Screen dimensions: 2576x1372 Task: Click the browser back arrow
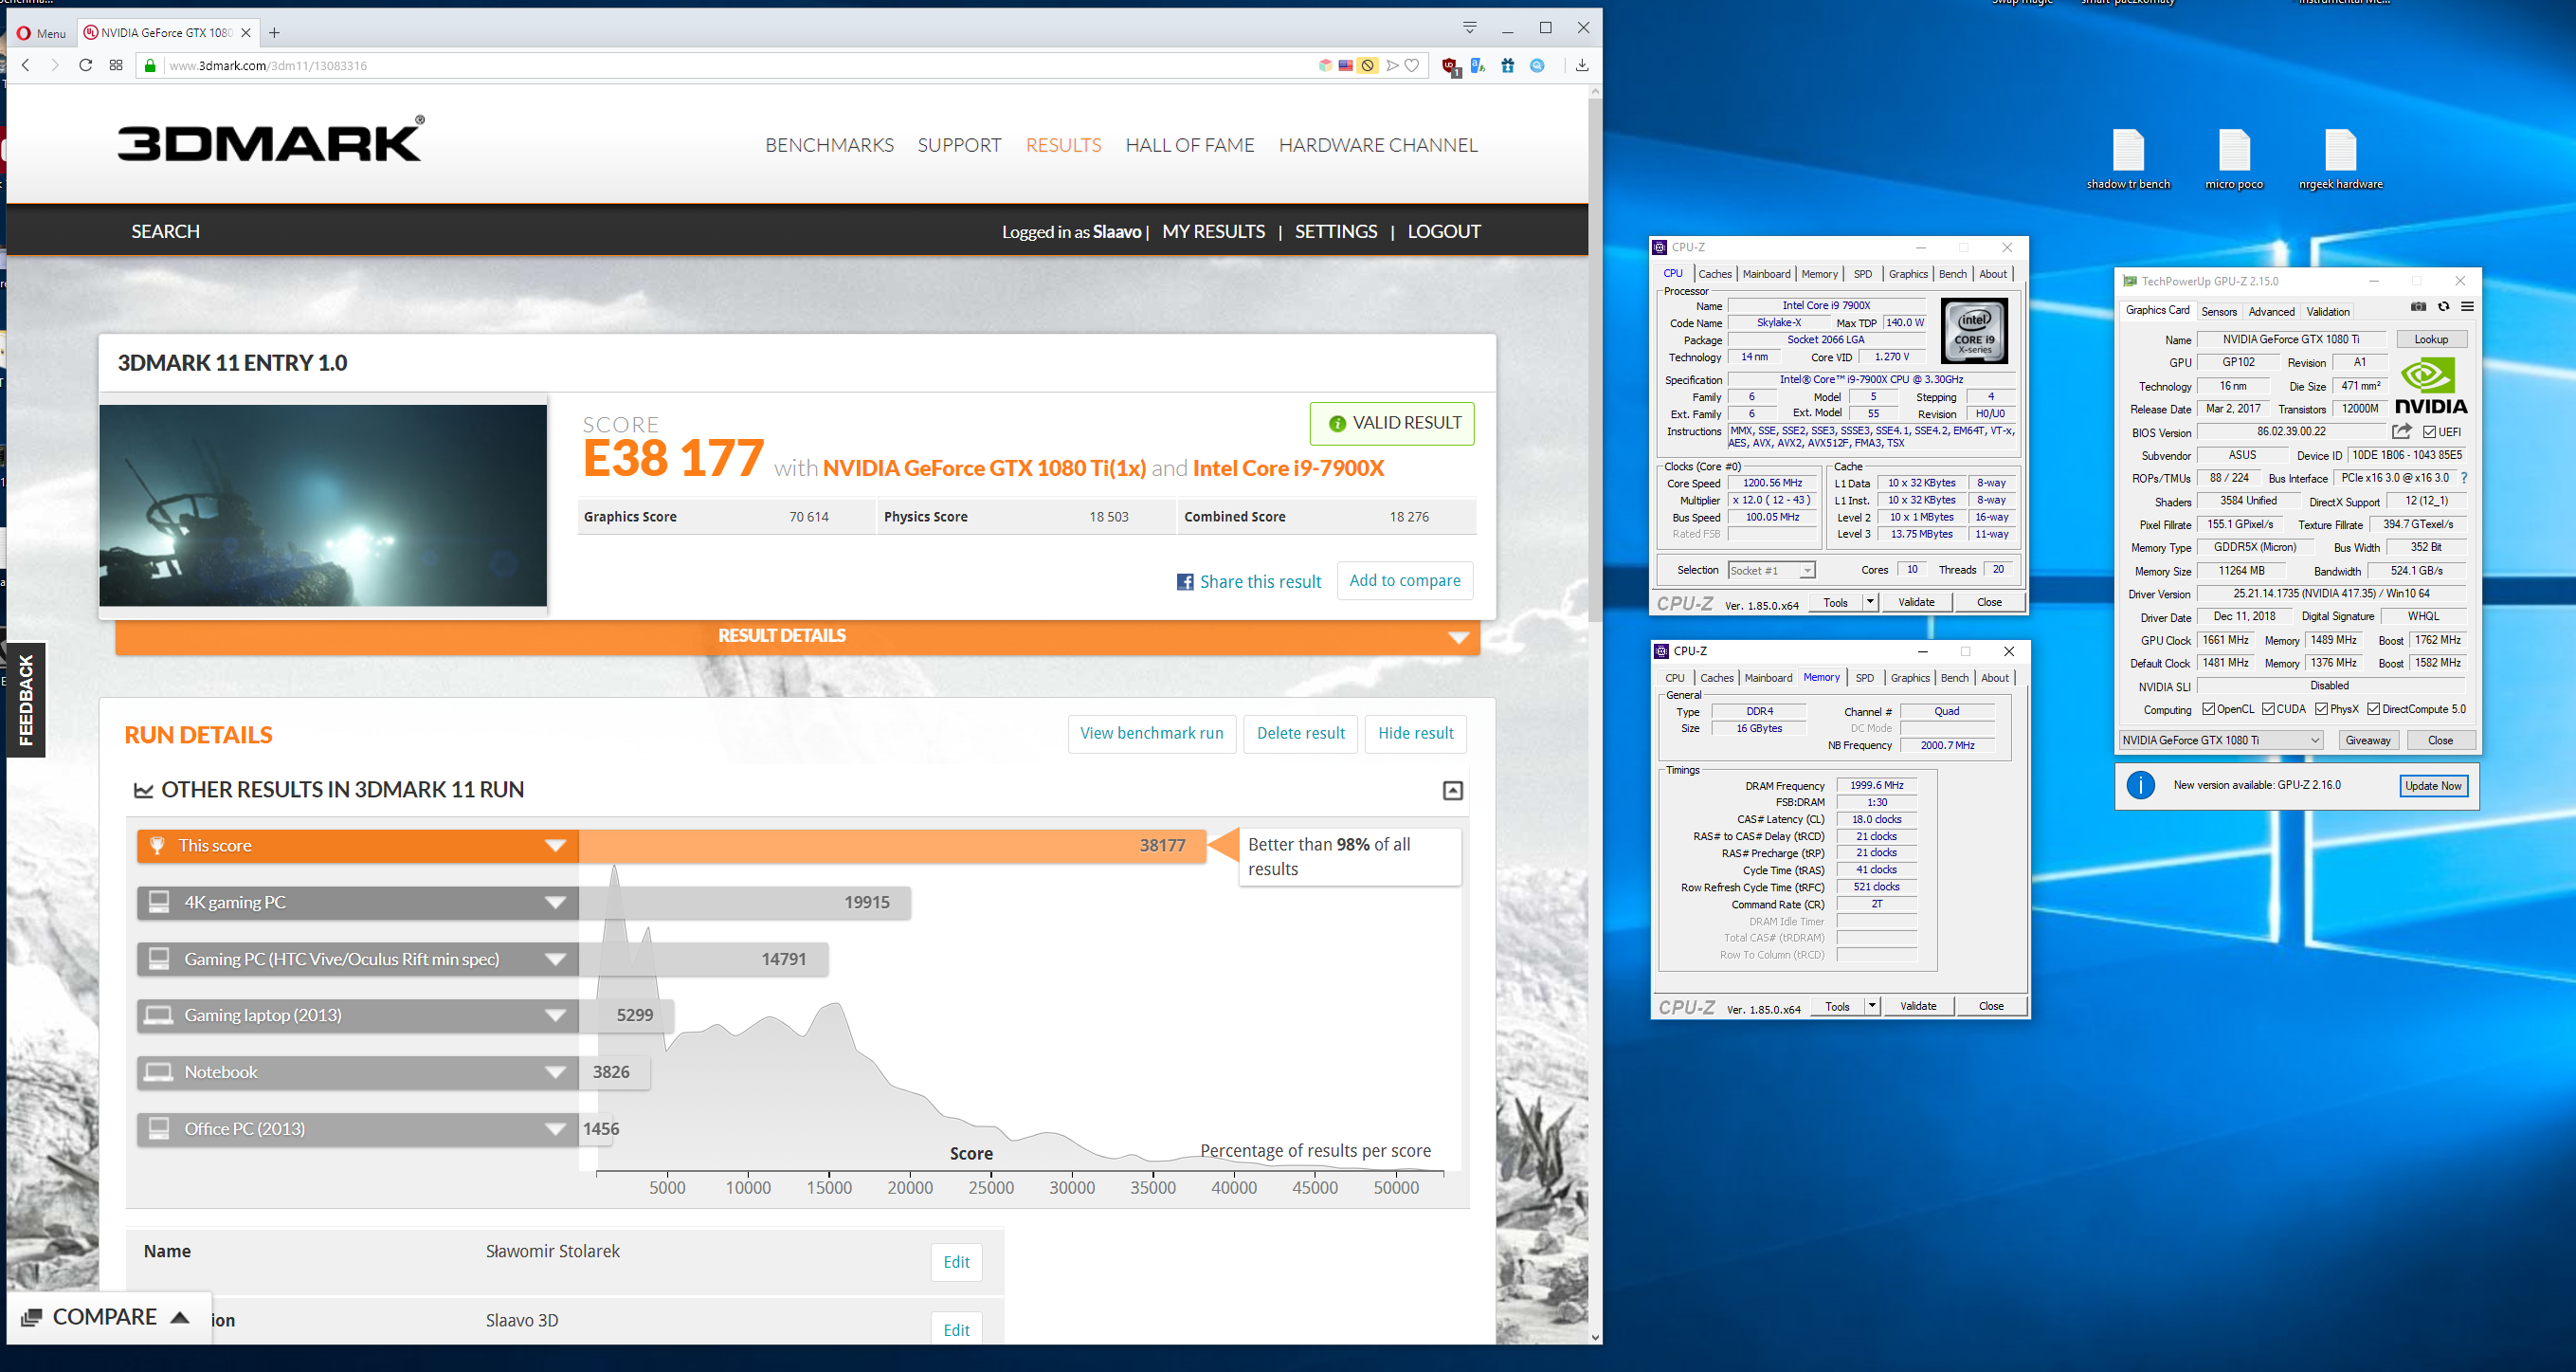coord(26,65)
